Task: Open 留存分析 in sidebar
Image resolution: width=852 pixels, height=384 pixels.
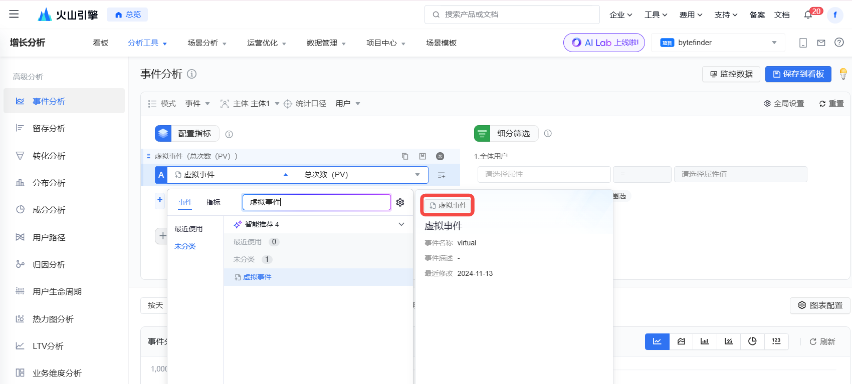Action: tap(49, 129)
